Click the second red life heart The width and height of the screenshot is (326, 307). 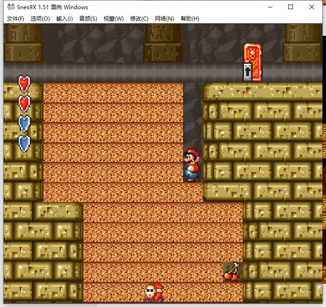(x=24, y=104)
